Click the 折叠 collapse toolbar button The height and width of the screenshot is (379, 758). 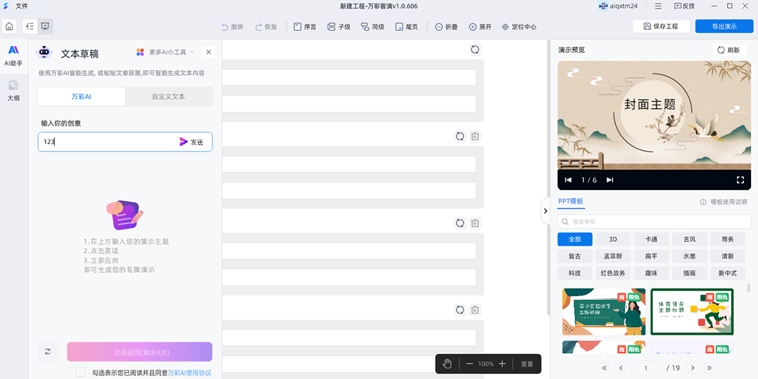[x=446, y=27]
